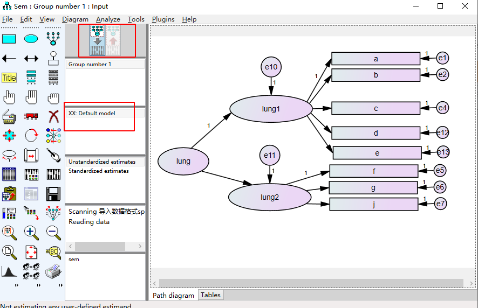Open the Analyze menu
This screenshot has width=478, height=308.
[x=108, y=19]
